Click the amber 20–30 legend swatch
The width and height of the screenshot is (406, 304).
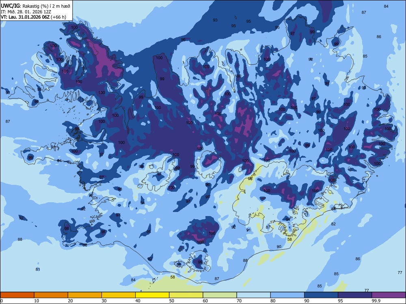(85, 295)
